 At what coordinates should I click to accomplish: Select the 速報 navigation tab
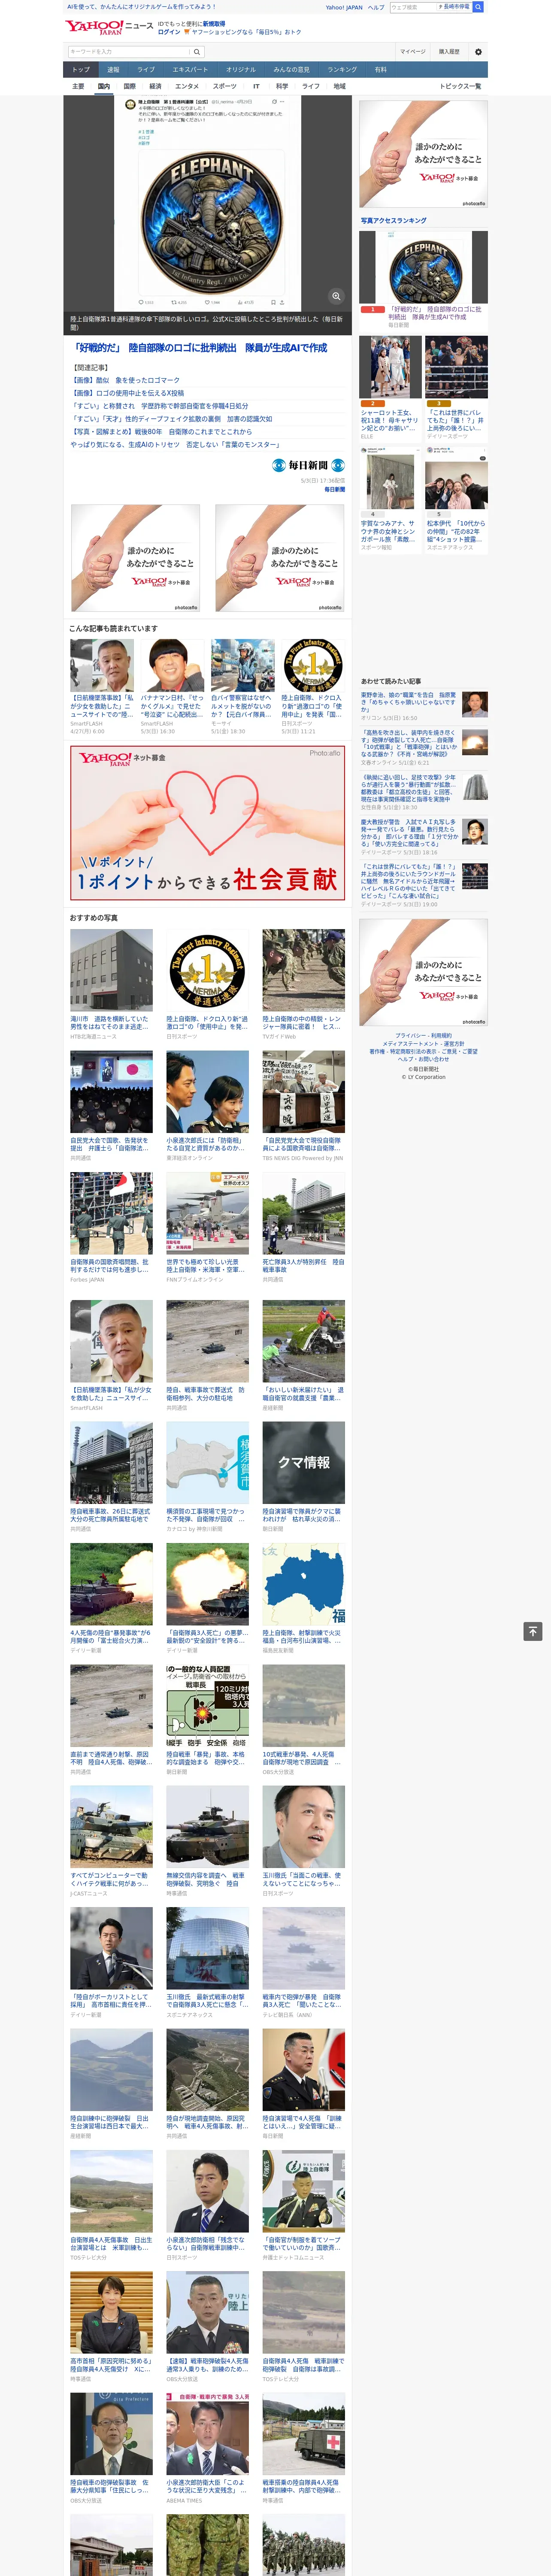pos(113,70)
